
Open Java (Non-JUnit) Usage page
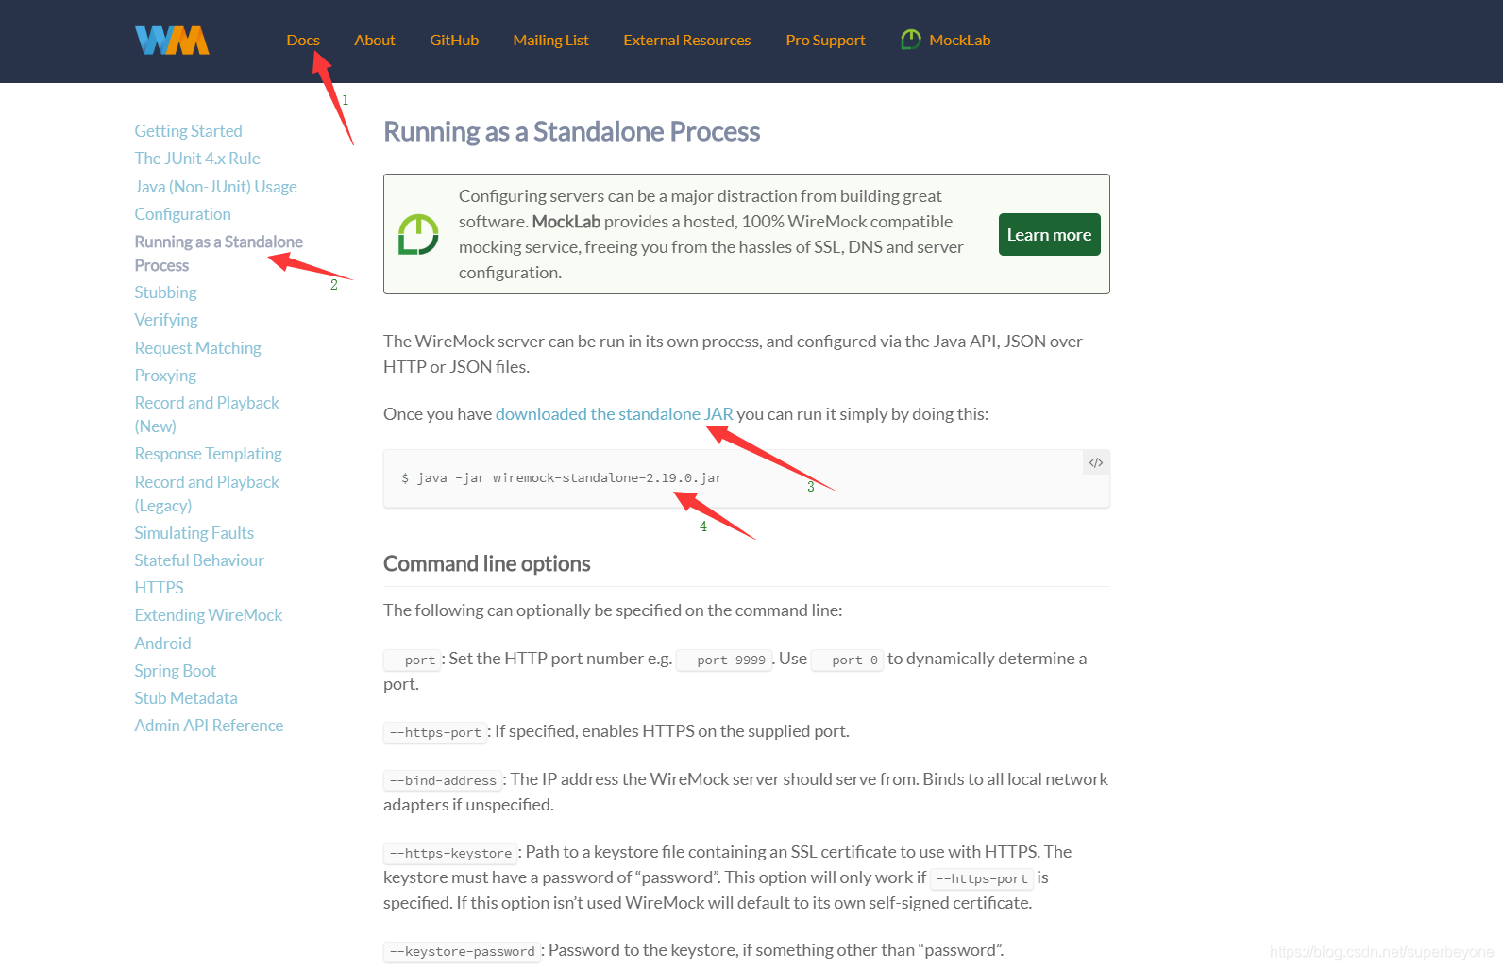pos(215,187)
